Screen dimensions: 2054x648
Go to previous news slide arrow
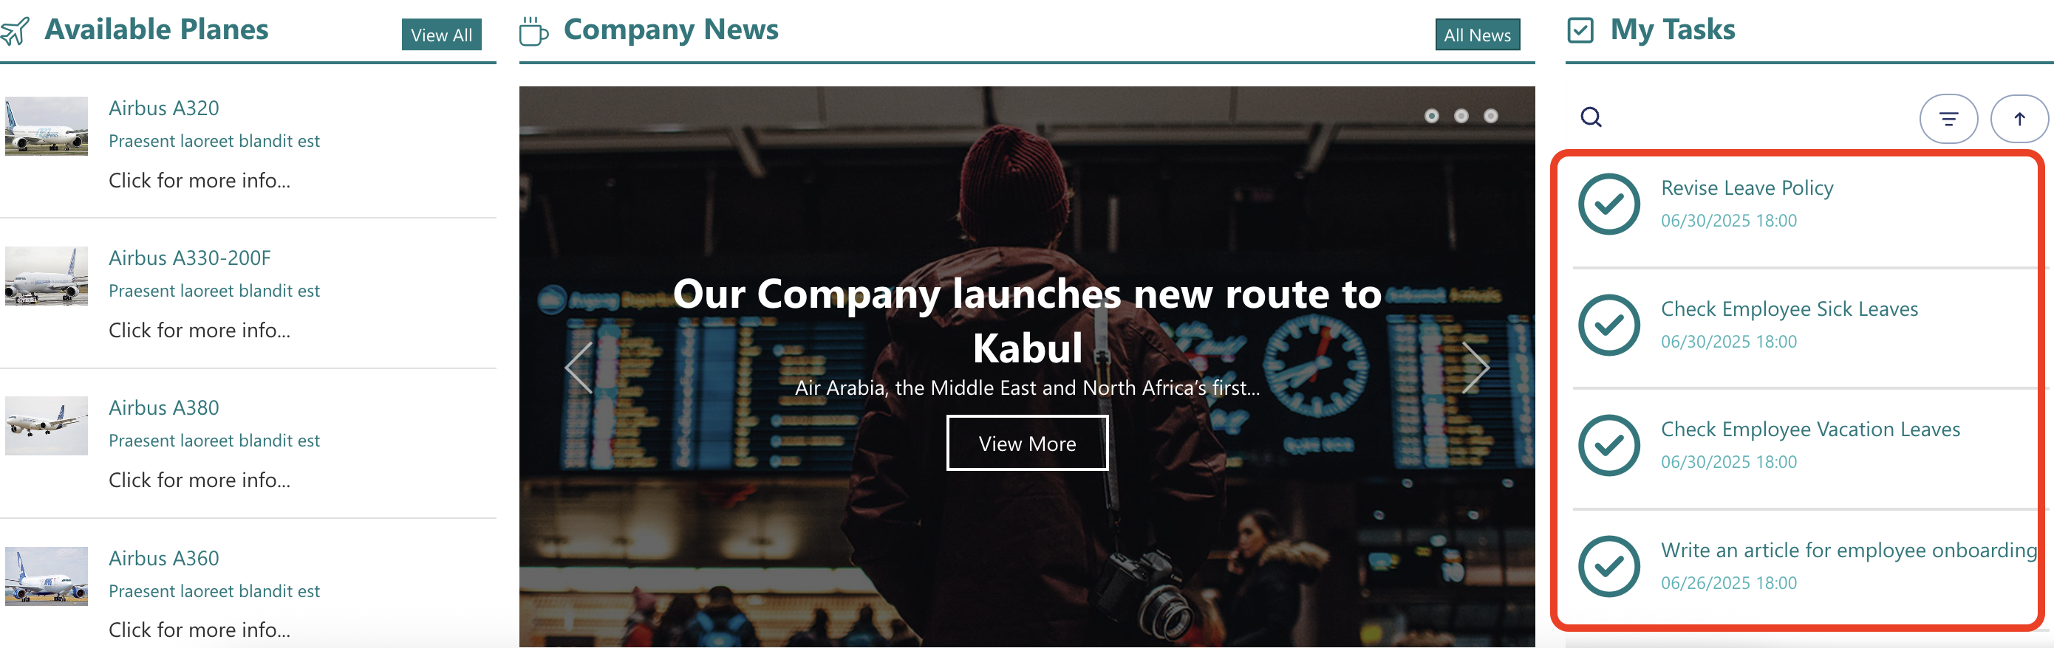pos(579,368)
